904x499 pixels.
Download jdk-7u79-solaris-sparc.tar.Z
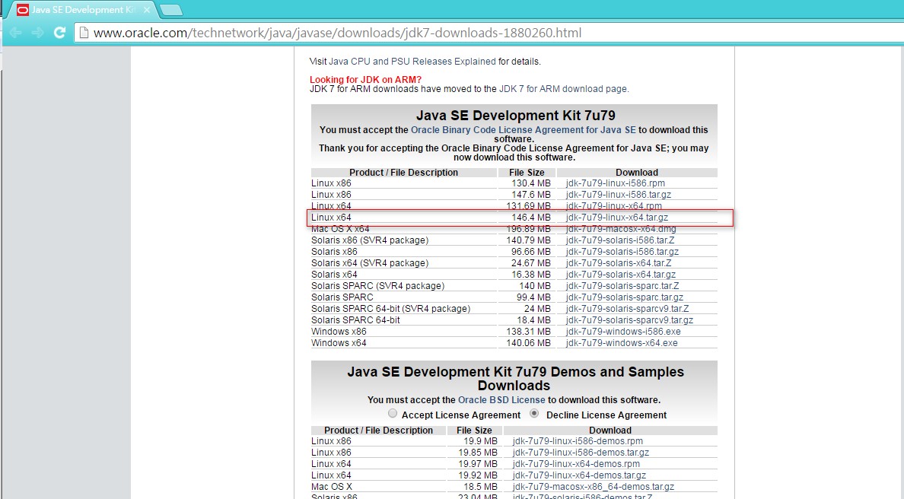point(622,286)
